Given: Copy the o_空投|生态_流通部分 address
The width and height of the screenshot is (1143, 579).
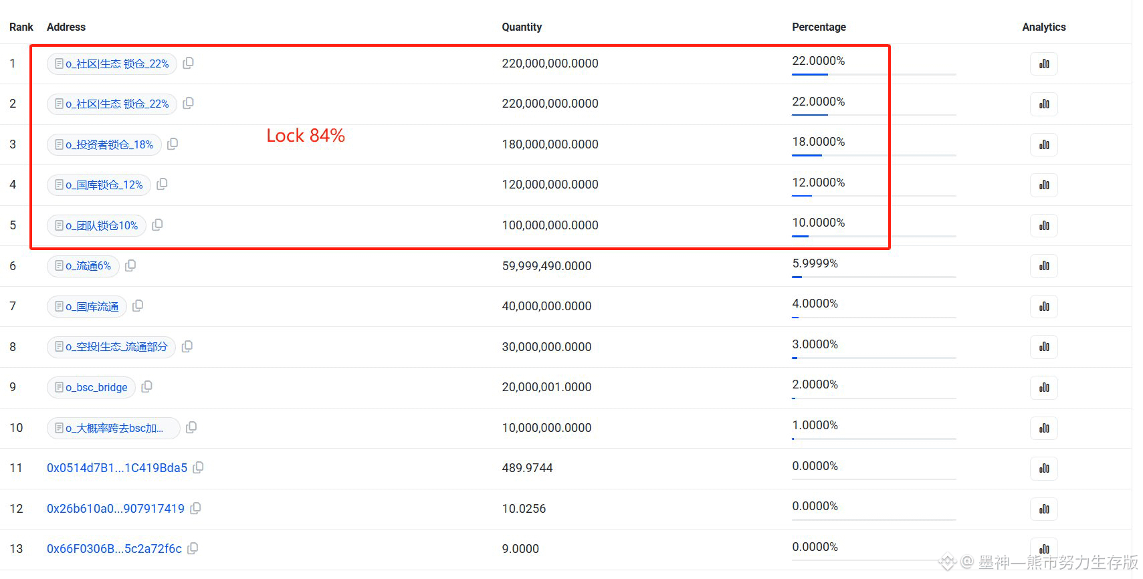Looking at the screenshot, I should pyautogui.click(x=187, y=346).
